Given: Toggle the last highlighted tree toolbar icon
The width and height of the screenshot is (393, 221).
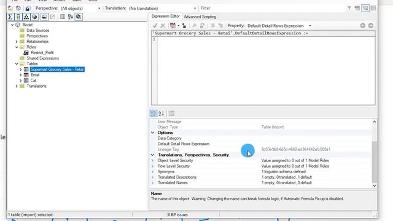Looking at the screenshot, I should [79, 17].
